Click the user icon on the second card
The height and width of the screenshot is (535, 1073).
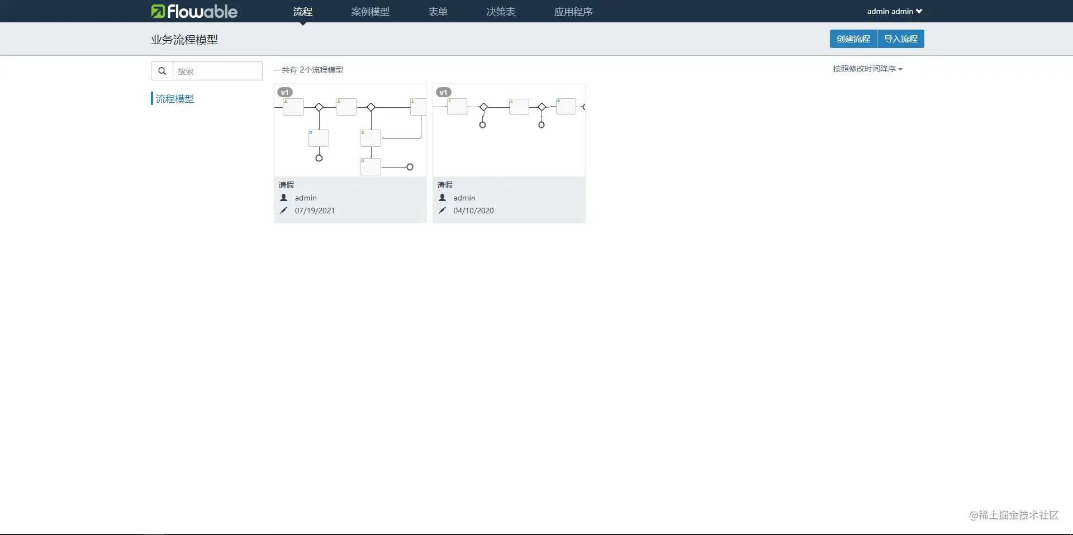click(443, 198)
